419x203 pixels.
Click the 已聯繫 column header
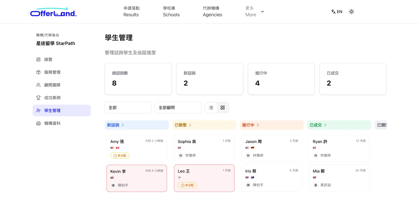coord(204,125)
